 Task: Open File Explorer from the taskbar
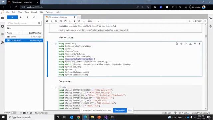[x=92, y=117]
